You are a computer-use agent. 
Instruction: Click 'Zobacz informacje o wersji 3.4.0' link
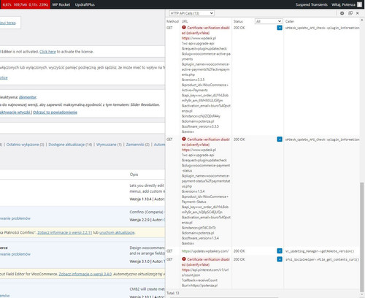85,274
